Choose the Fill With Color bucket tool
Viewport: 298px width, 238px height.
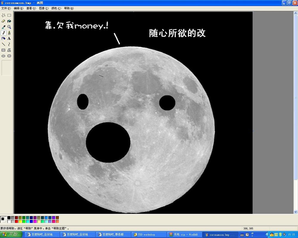tap(9, 21)
